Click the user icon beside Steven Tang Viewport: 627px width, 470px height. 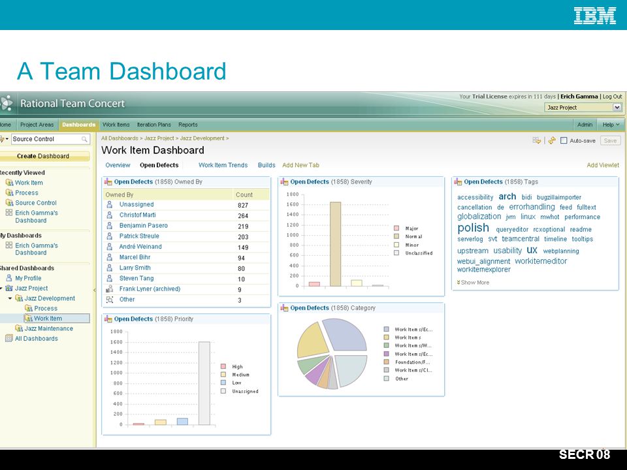click(x=110, y=278)
